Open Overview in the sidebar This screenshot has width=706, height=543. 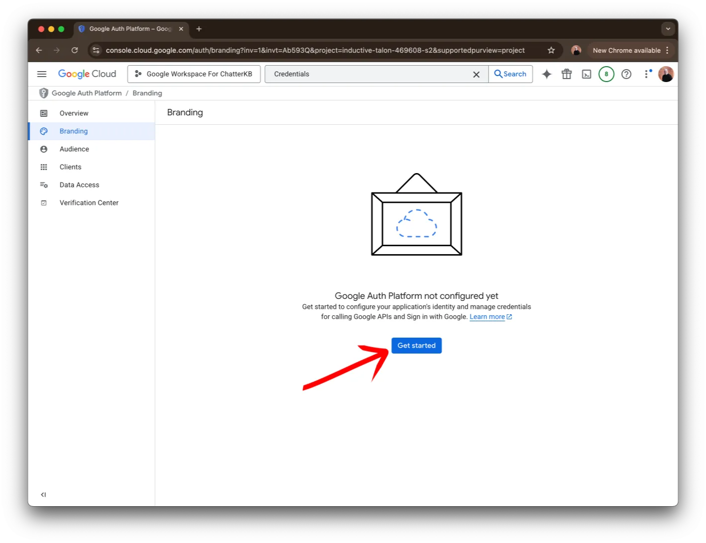click(x=92, y=113)
